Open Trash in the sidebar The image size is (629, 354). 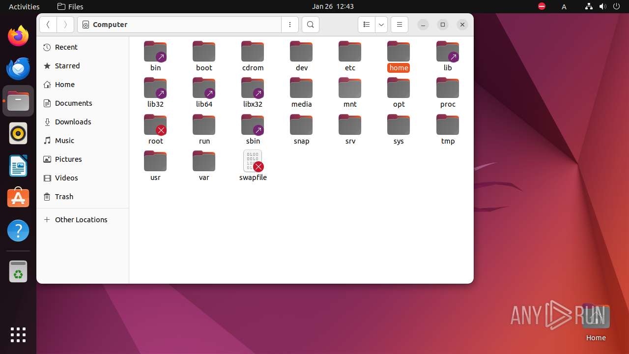click(83, 197)
